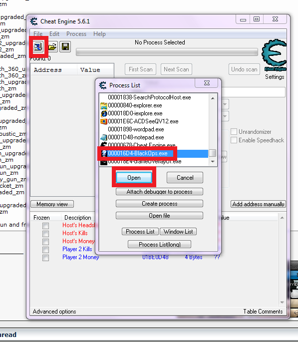Click the open process computer icon
The width and height of the screenshot is (298, 342).
(x=38, y=46)
